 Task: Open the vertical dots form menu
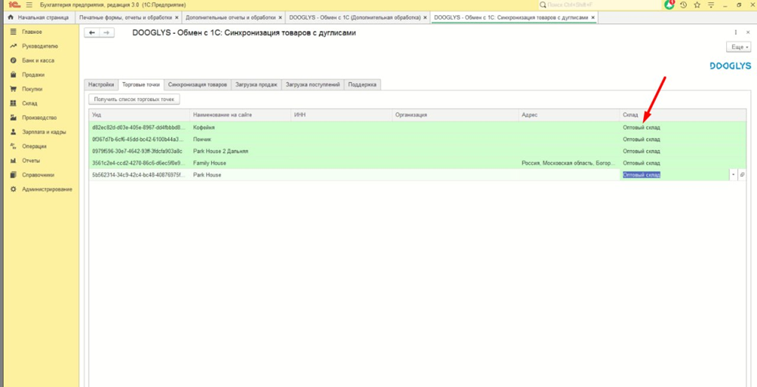pyautogui.click(x=736, y=32)
